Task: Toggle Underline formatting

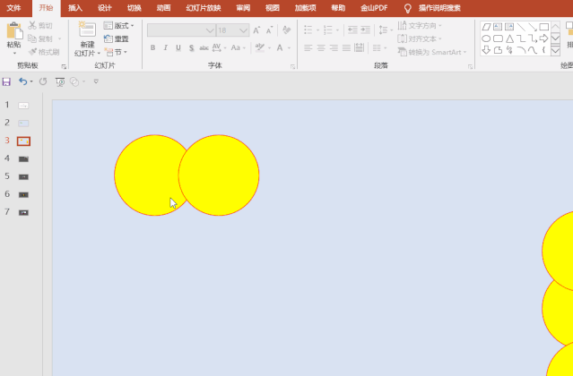Action: (178, 47)
